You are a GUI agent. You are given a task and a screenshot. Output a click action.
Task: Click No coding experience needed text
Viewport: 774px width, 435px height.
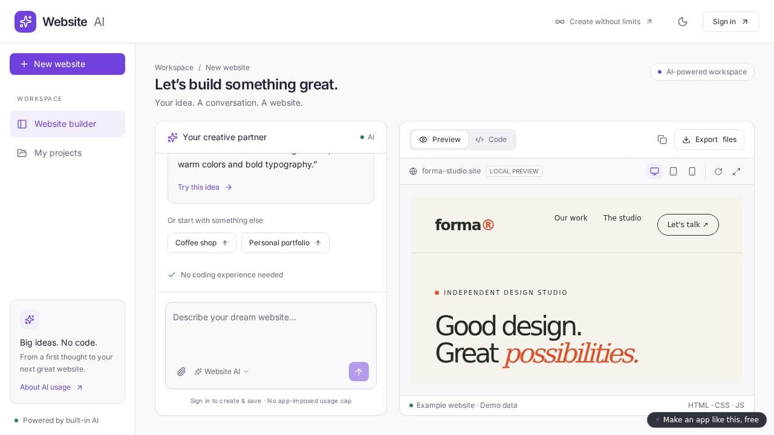(x=232, y=275)
